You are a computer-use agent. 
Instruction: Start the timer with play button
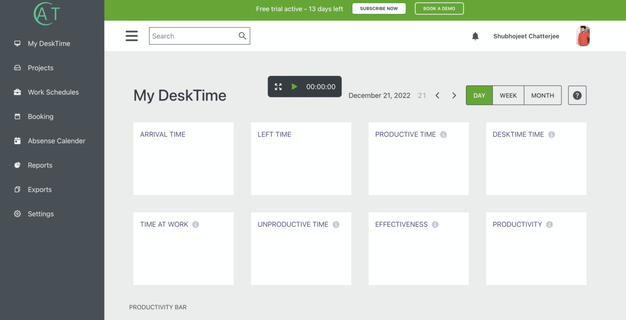[294, 87]
